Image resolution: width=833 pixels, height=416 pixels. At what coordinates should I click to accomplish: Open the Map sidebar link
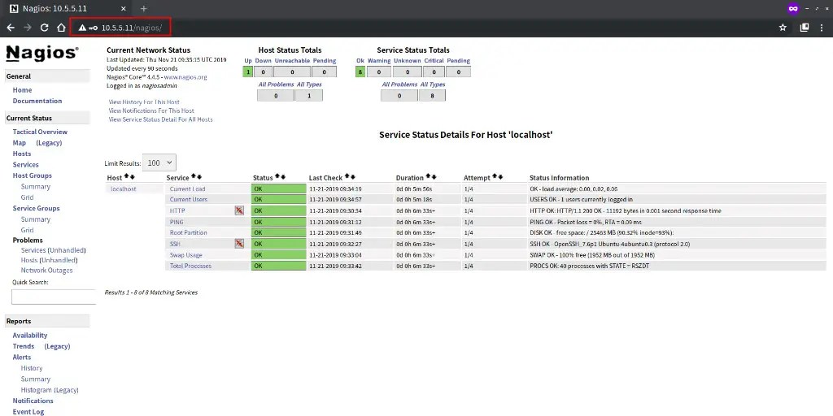point(20,143)
